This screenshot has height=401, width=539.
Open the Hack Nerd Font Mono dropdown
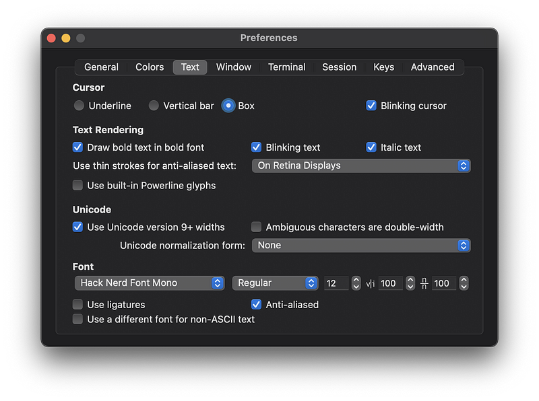149,283
